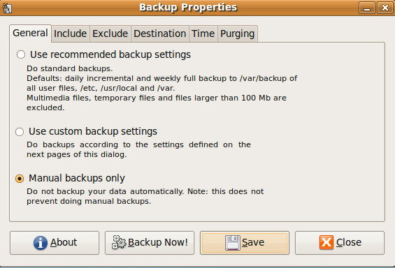The height and width of the screenshot is (268, 395).
Task: Switch to the Include tab
Action: (x=71, y=33)
